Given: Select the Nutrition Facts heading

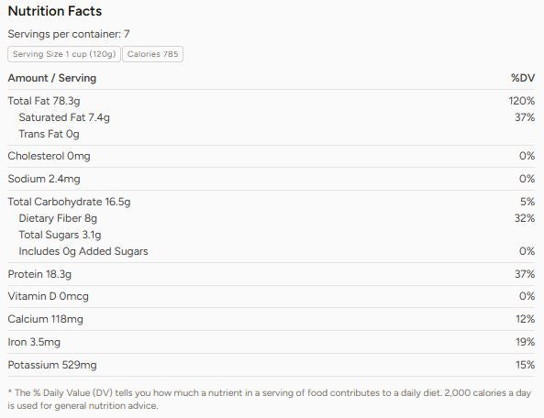Looking at the screenshot, I should (55, 11).
